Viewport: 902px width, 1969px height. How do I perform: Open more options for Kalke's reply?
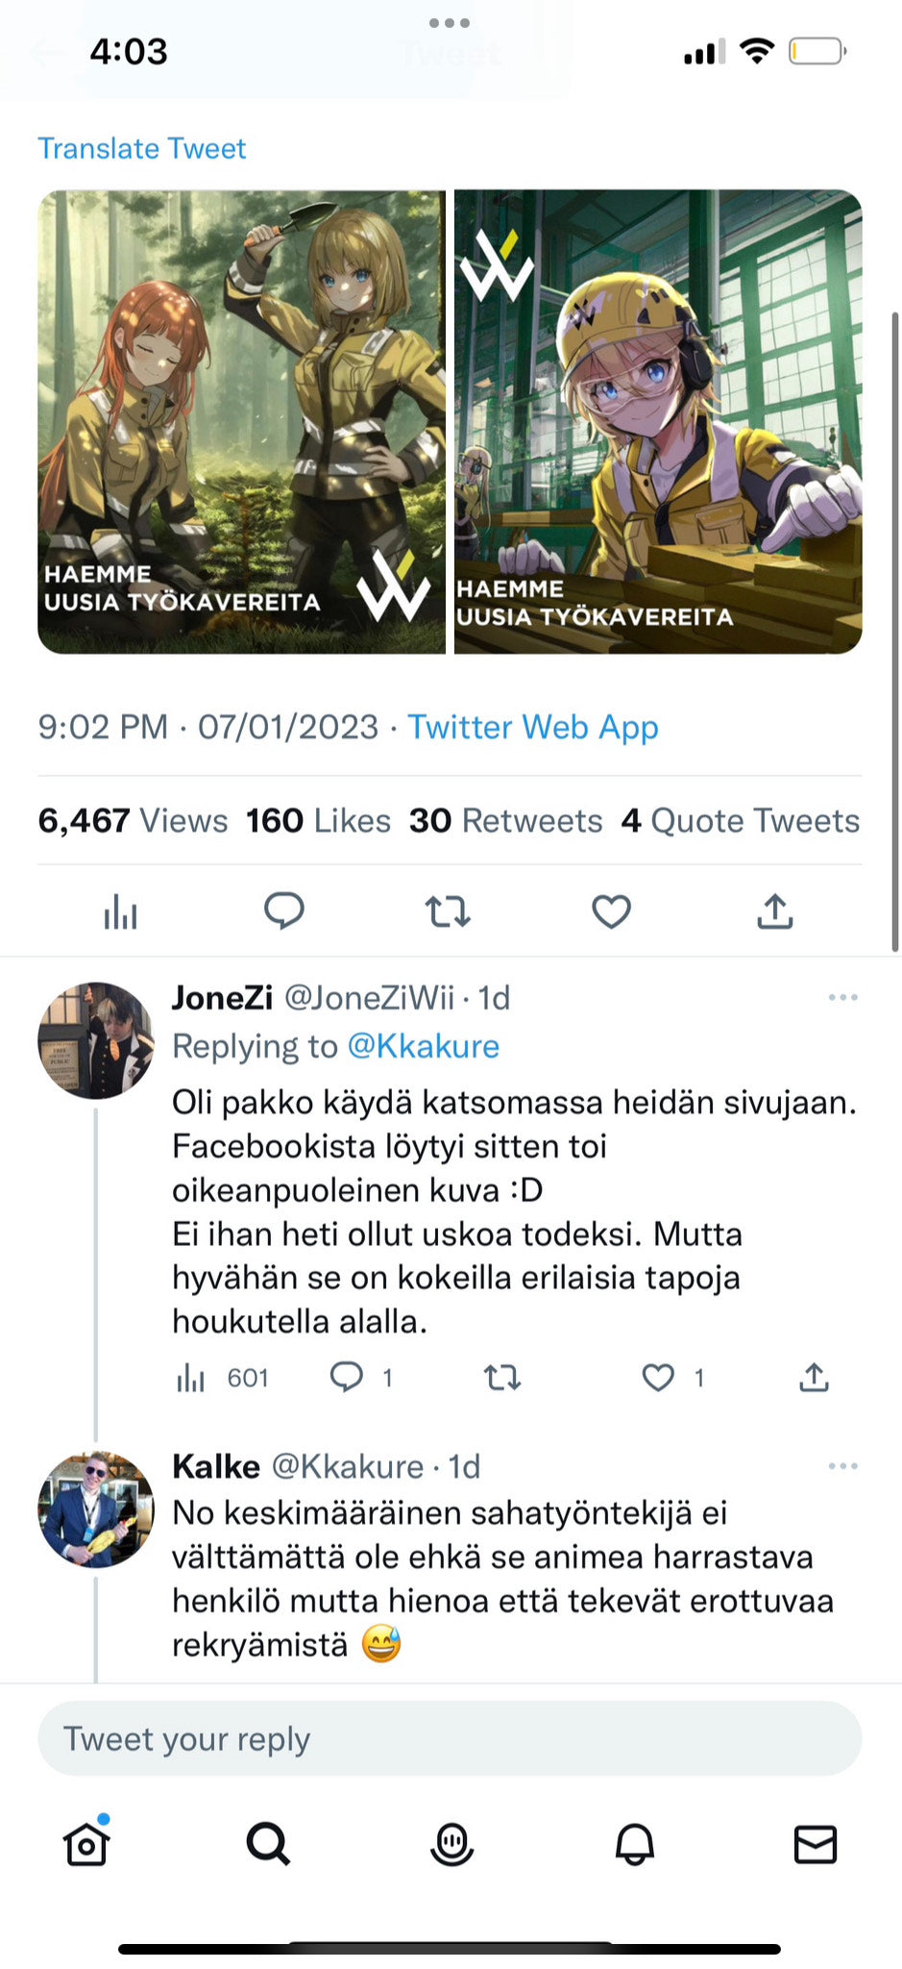coord(842,1466)
